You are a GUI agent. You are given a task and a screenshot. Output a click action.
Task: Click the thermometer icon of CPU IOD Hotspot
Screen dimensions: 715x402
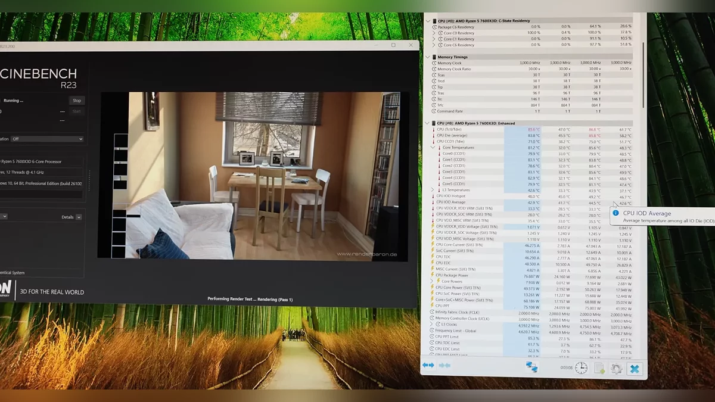433,196
